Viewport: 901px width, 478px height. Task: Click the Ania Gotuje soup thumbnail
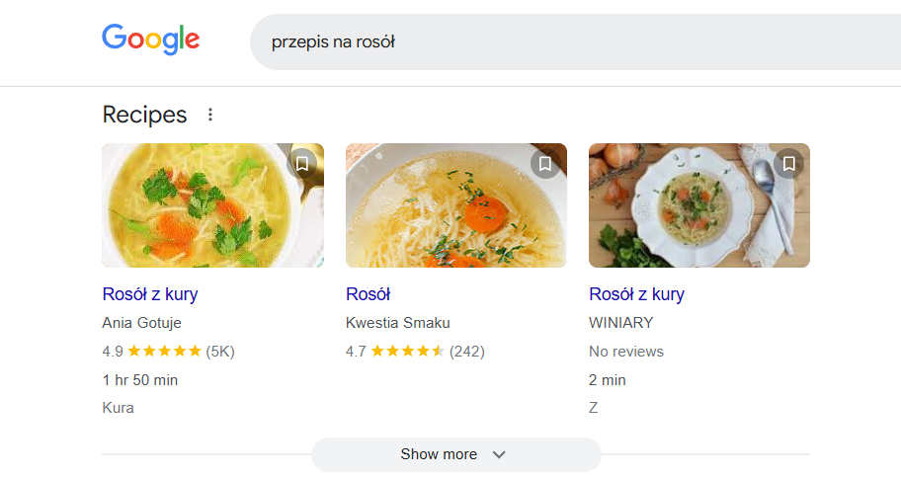(198, 212)
